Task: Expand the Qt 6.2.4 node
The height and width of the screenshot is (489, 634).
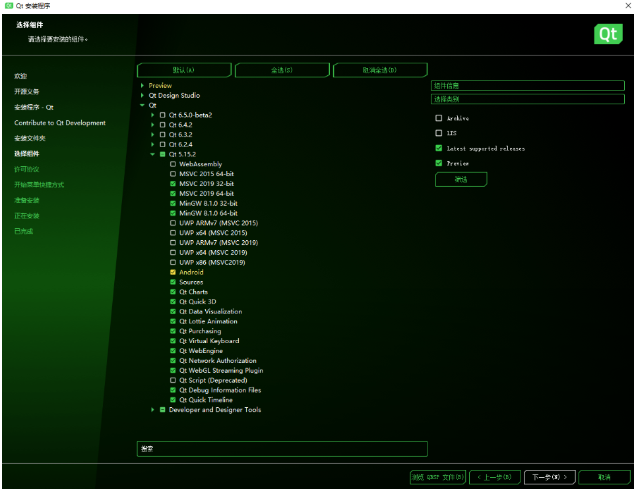Action: [152, 145]
